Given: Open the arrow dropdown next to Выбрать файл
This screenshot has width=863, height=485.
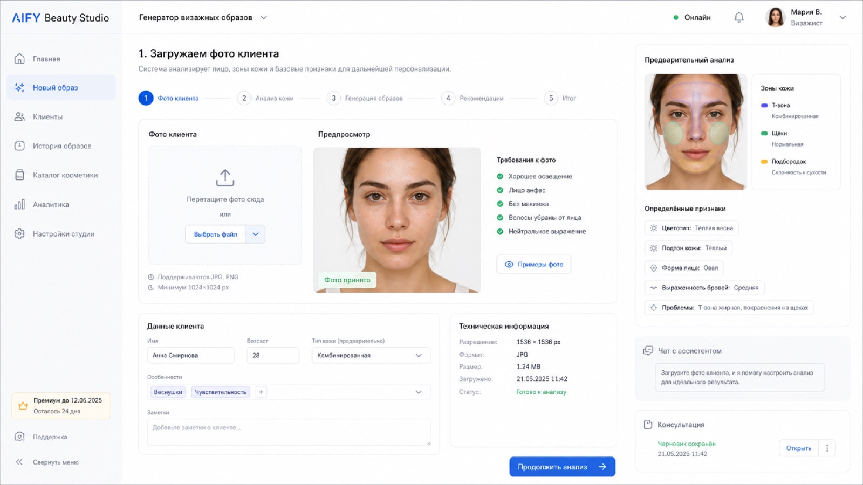Looking at the screenshot, I should (256, 234).
